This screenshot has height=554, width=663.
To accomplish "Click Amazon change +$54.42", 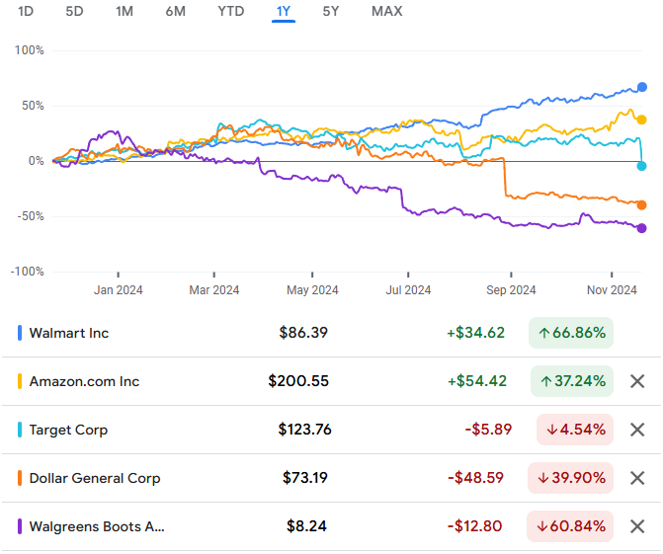I will [477, 381].
